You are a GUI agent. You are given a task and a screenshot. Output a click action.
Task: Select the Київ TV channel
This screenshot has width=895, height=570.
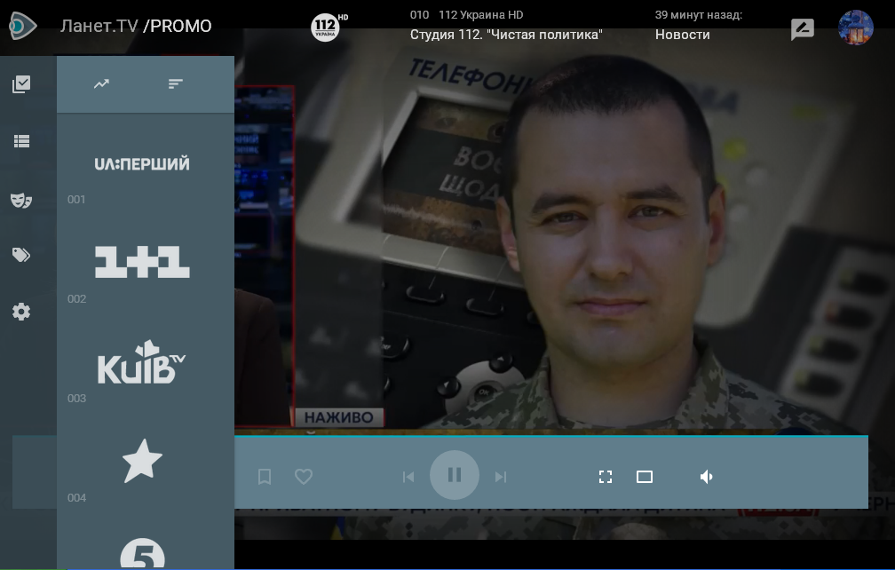pyautogui.click(x=142, y=361)
